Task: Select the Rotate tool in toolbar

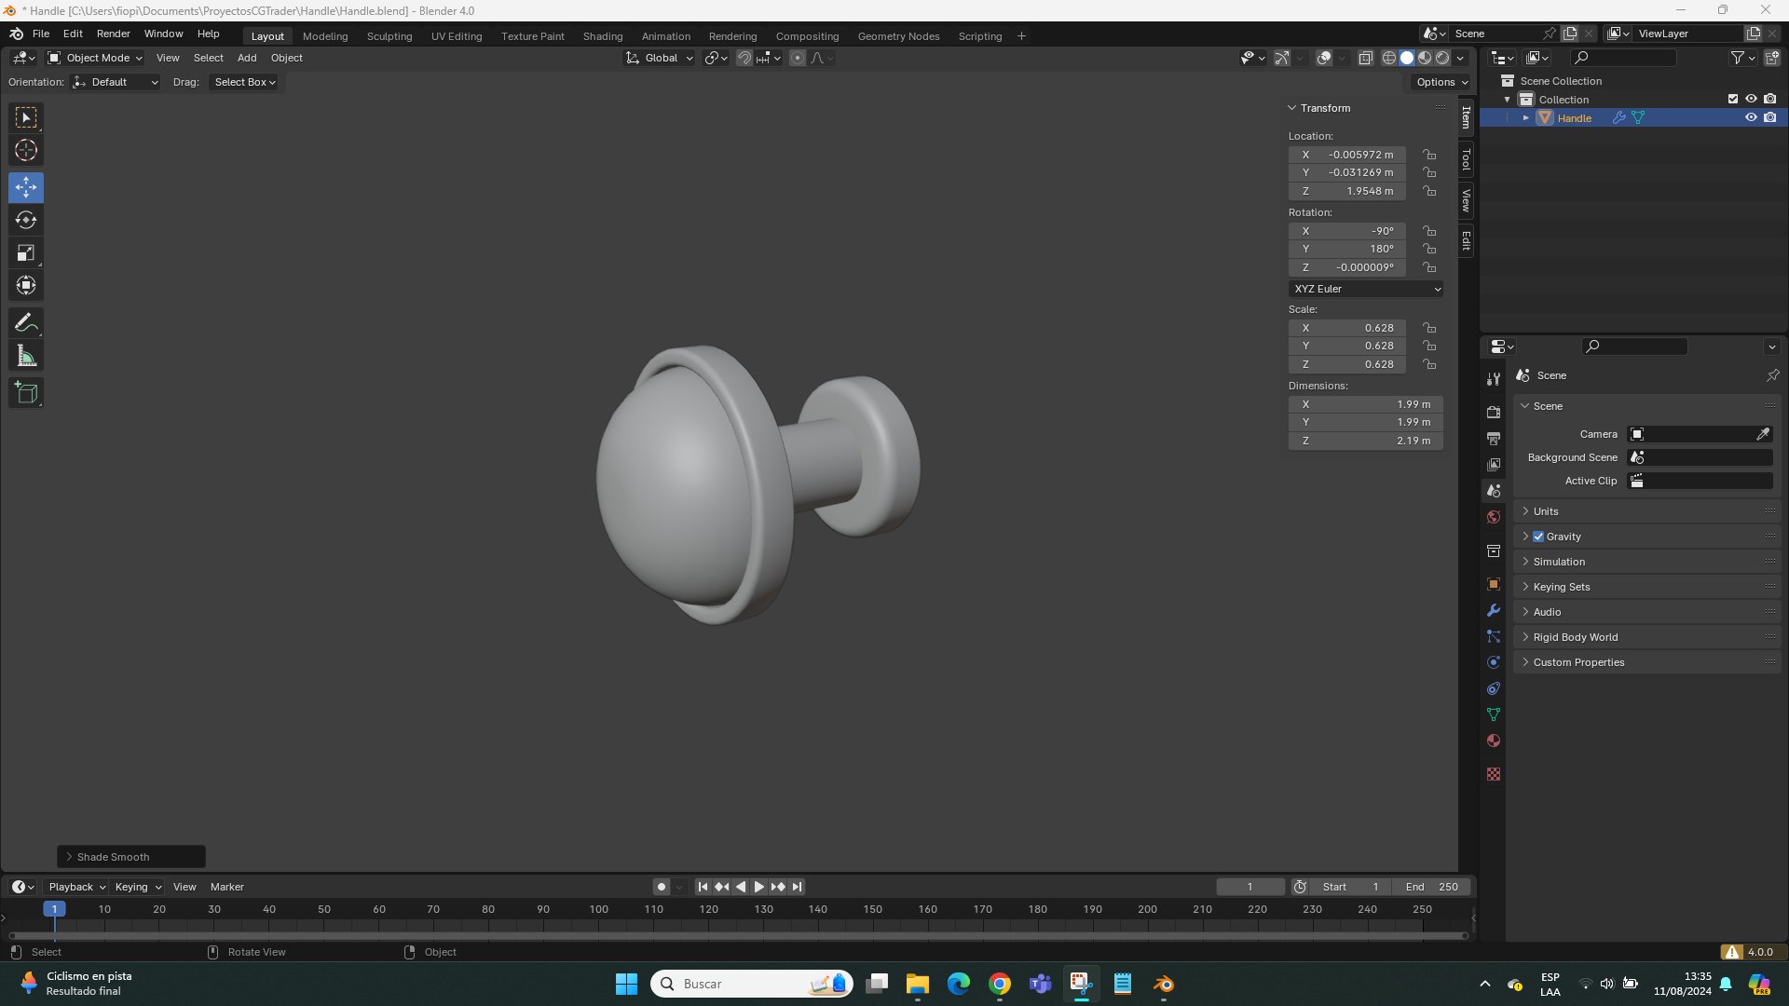Action: (x=26, y=221)
